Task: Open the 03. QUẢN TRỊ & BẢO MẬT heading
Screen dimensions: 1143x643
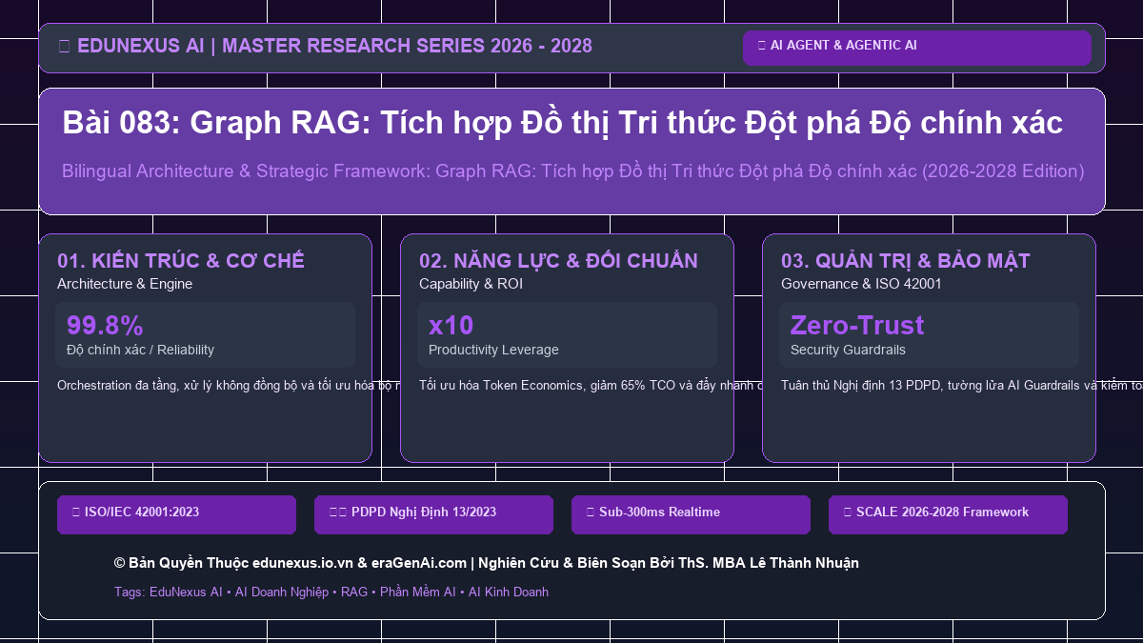Action: pyautogui.click(x=905, y=261)
